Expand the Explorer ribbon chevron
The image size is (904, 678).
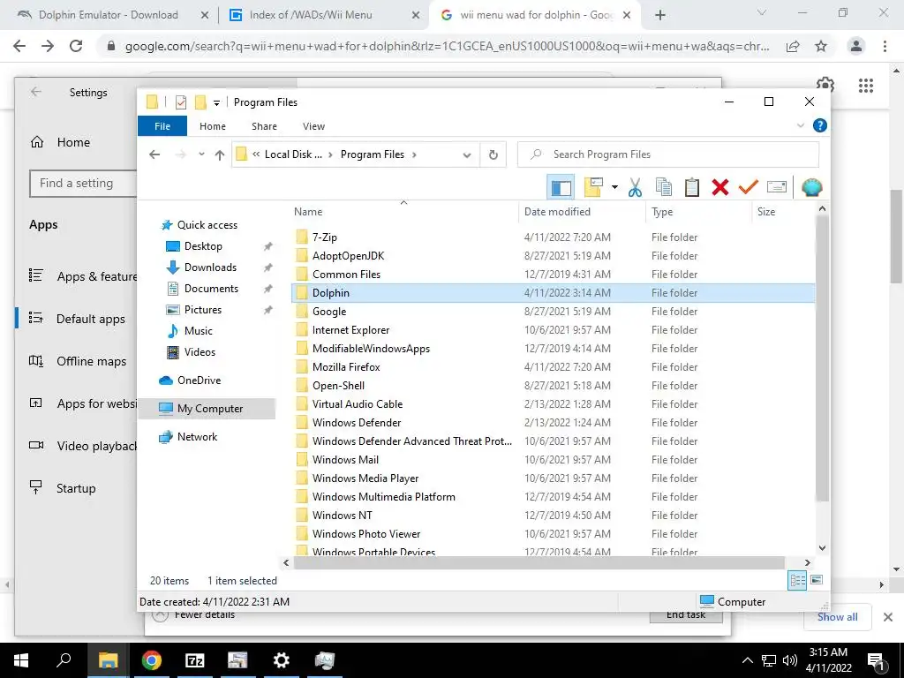(800, 125)
